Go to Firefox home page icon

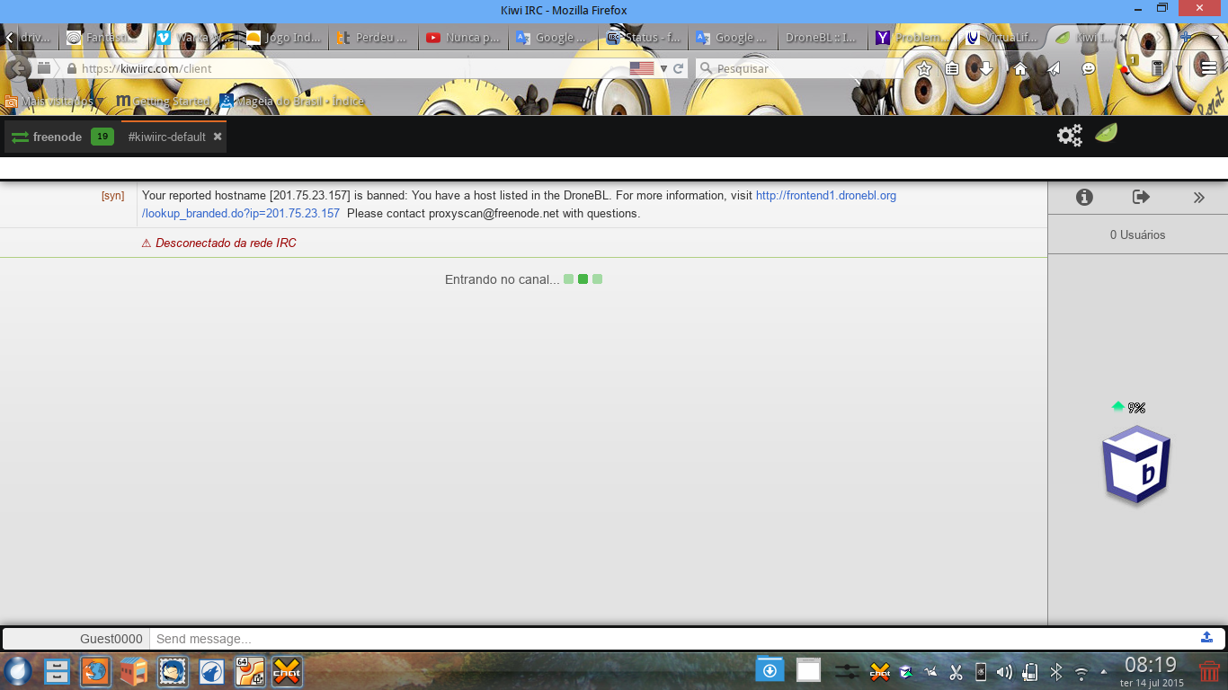click(1020, 68)
